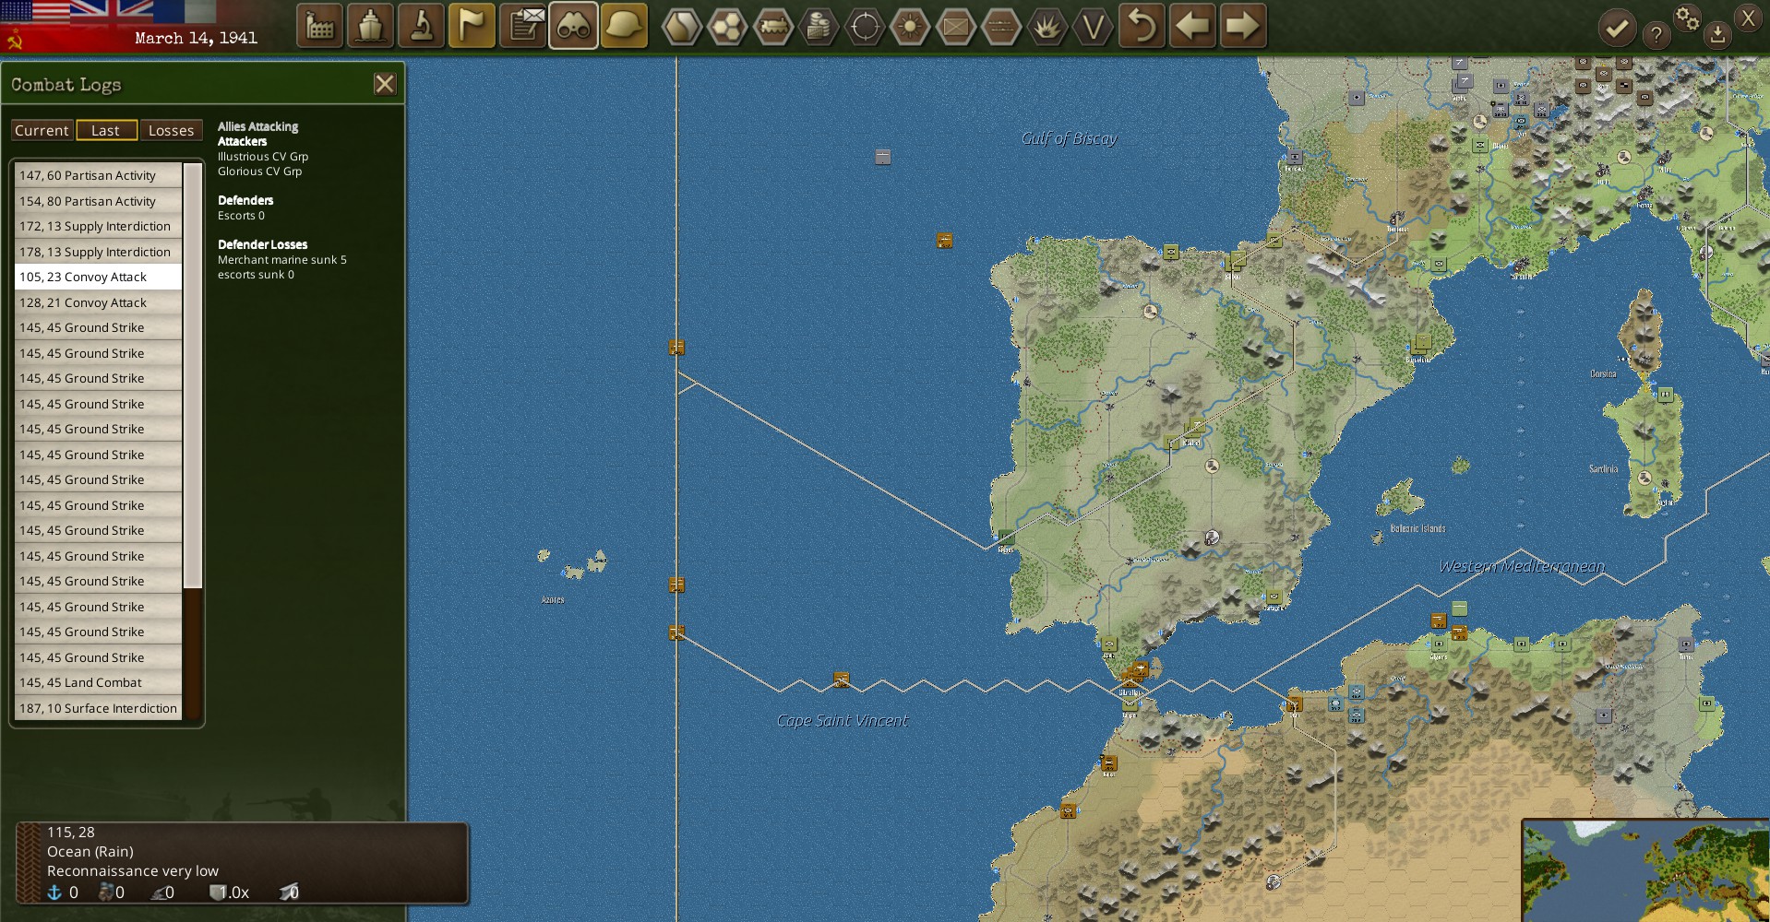Select the binoculars reconnaissance mode
This screenshot has height=922, width=1770.
pyautogui.click(x=572, y=26)
